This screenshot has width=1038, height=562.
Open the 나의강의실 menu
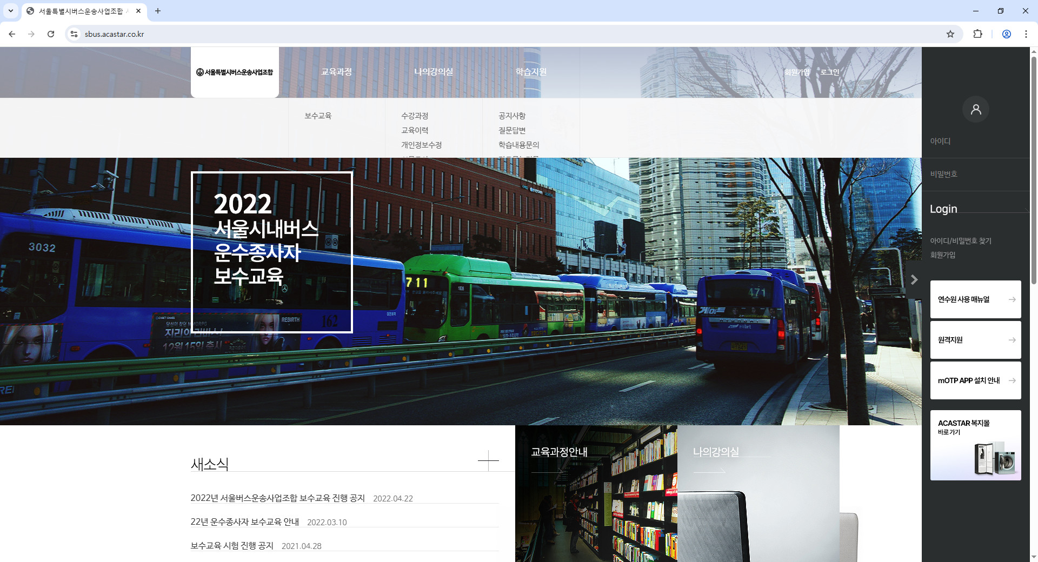tap(434, 72)
